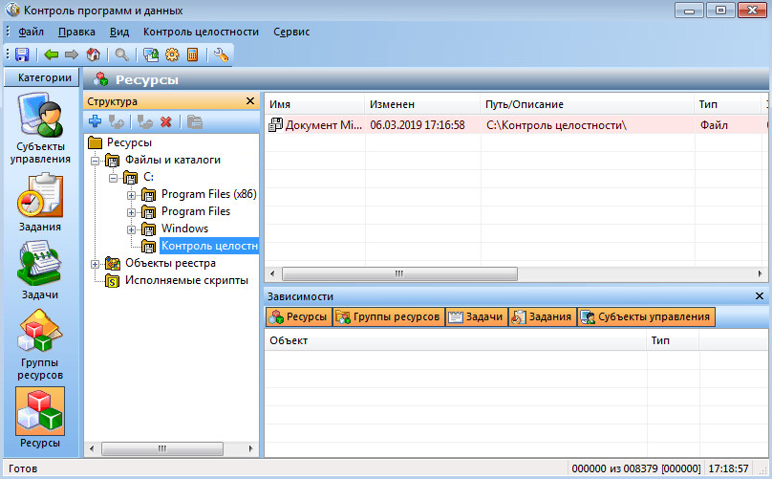This screenshot has width=772, height=479.
Task: Sort by the Изменен column header
Action: (x=422, y=104)
